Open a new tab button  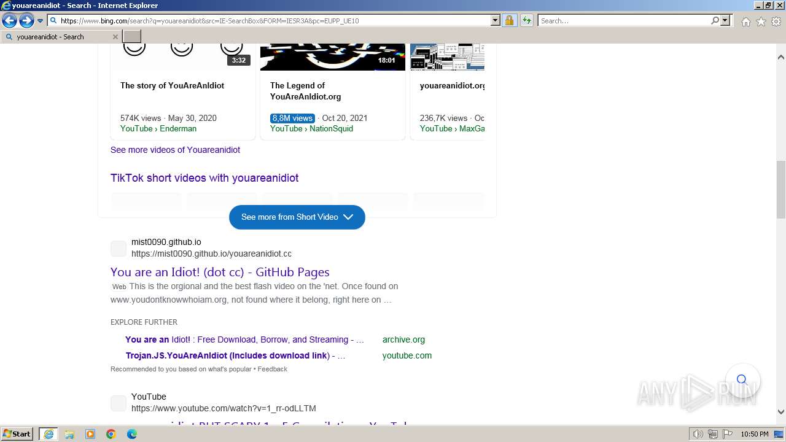tap(132, 37)
